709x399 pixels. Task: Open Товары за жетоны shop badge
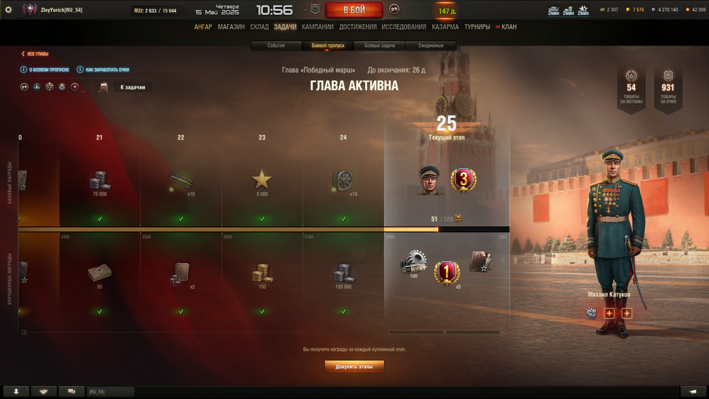631,89
